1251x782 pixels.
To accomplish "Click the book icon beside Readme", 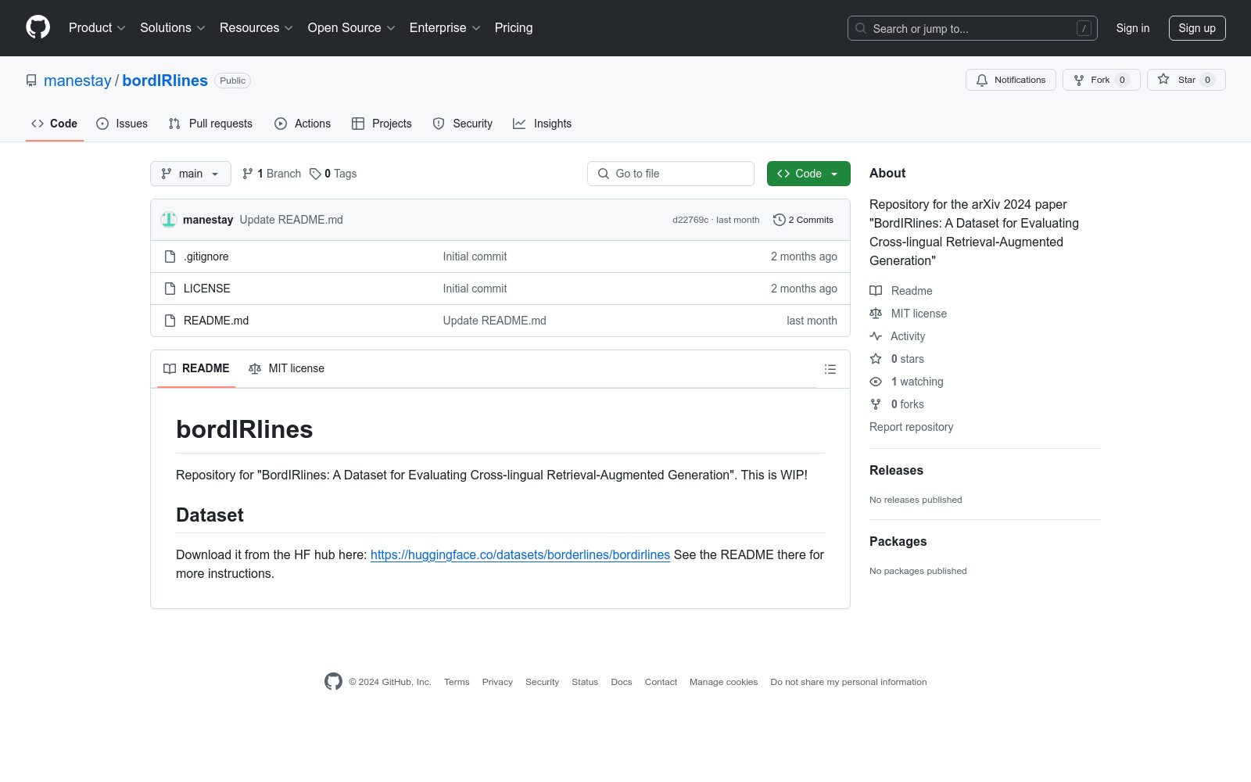I will click(876, 291).
